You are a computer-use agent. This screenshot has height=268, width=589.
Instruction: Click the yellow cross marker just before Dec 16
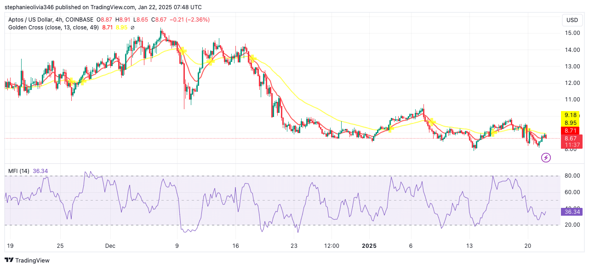[x=211, y=61]
